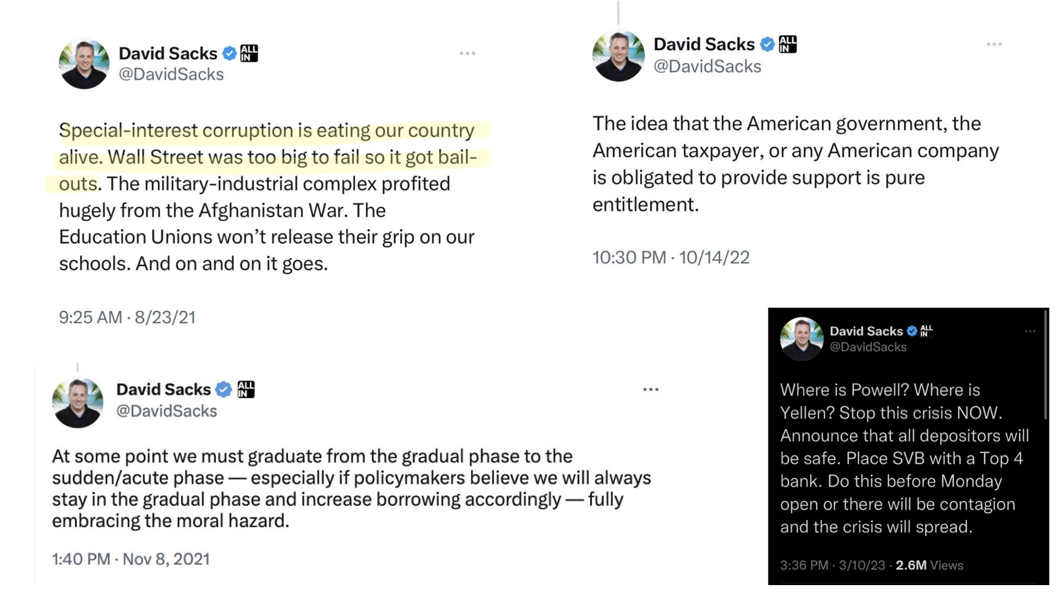Open the more menu on the special-interest corruption tweet
The height and width of the screenshot is (595, 1057).
(x=467, y=53)
